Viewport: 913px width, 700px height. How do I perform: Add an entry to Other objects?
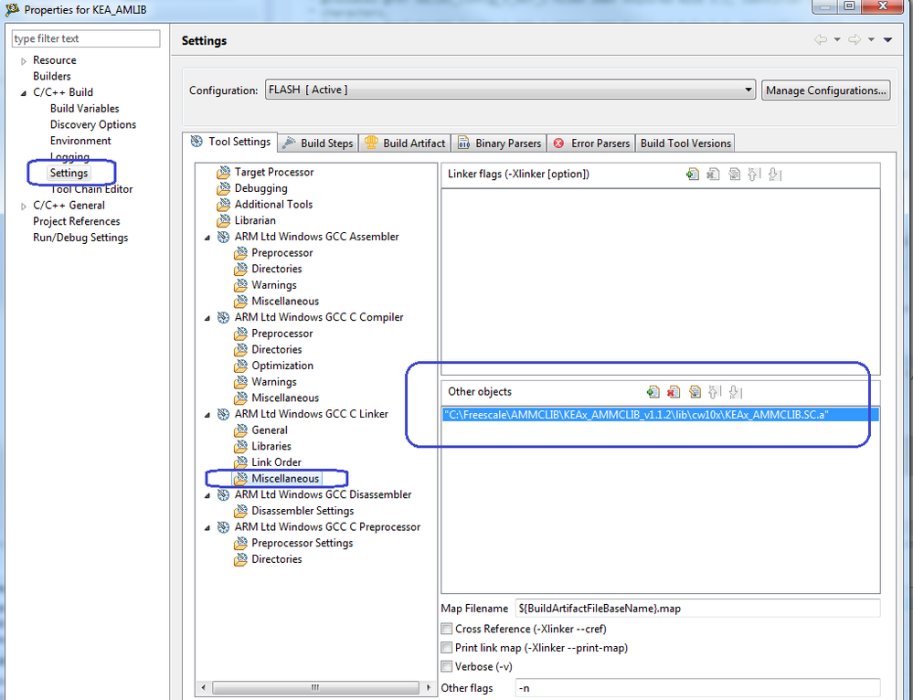pos(653,392)
